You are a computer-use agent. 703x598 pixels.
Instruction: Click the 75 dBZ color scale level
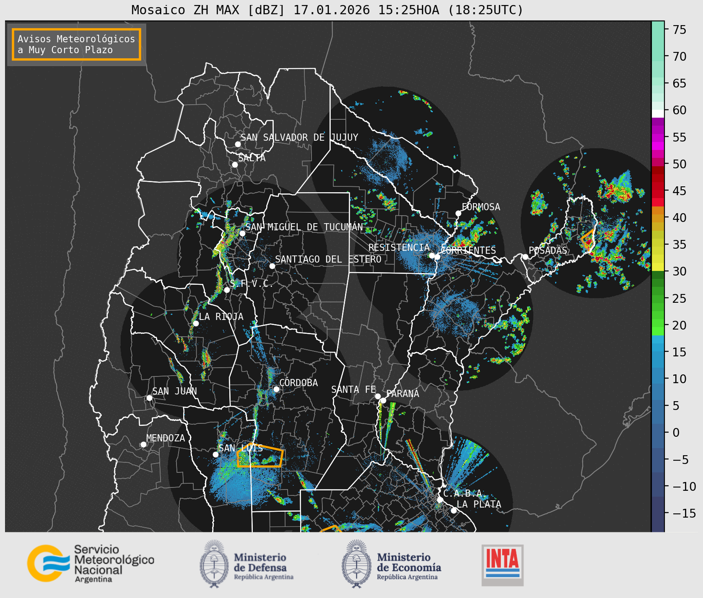[658, 30]
